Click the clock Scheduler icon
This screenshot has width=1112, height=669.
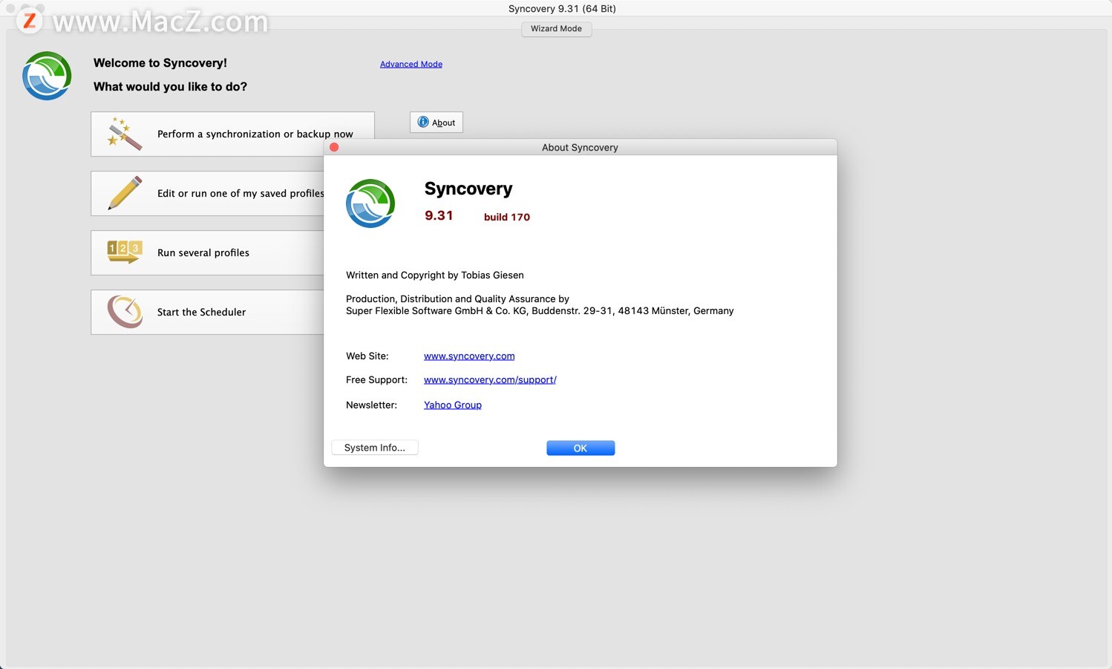(x=125, y=312)
